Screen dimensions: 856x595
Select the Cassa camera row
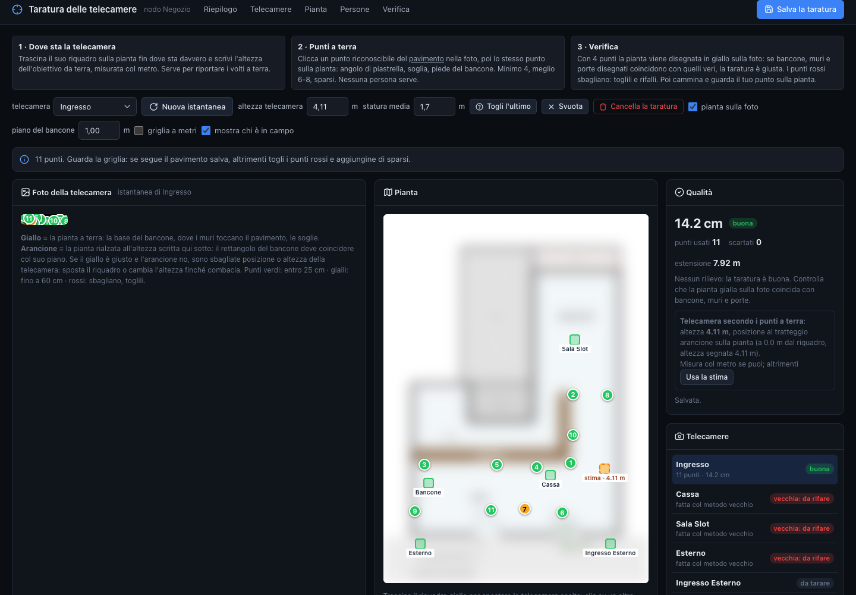(755, 499)
